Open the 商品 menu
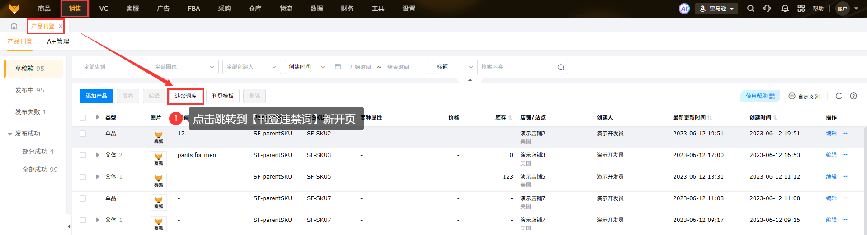 click(x=44, y=9)
